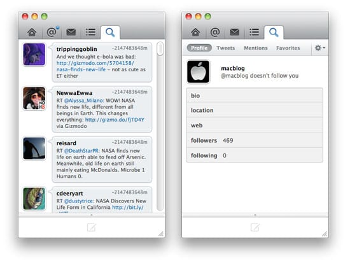Open the lists icon in left window
The height and width of the screenshot is (263, 350).
pyautogui.click(x=90, y=32)
